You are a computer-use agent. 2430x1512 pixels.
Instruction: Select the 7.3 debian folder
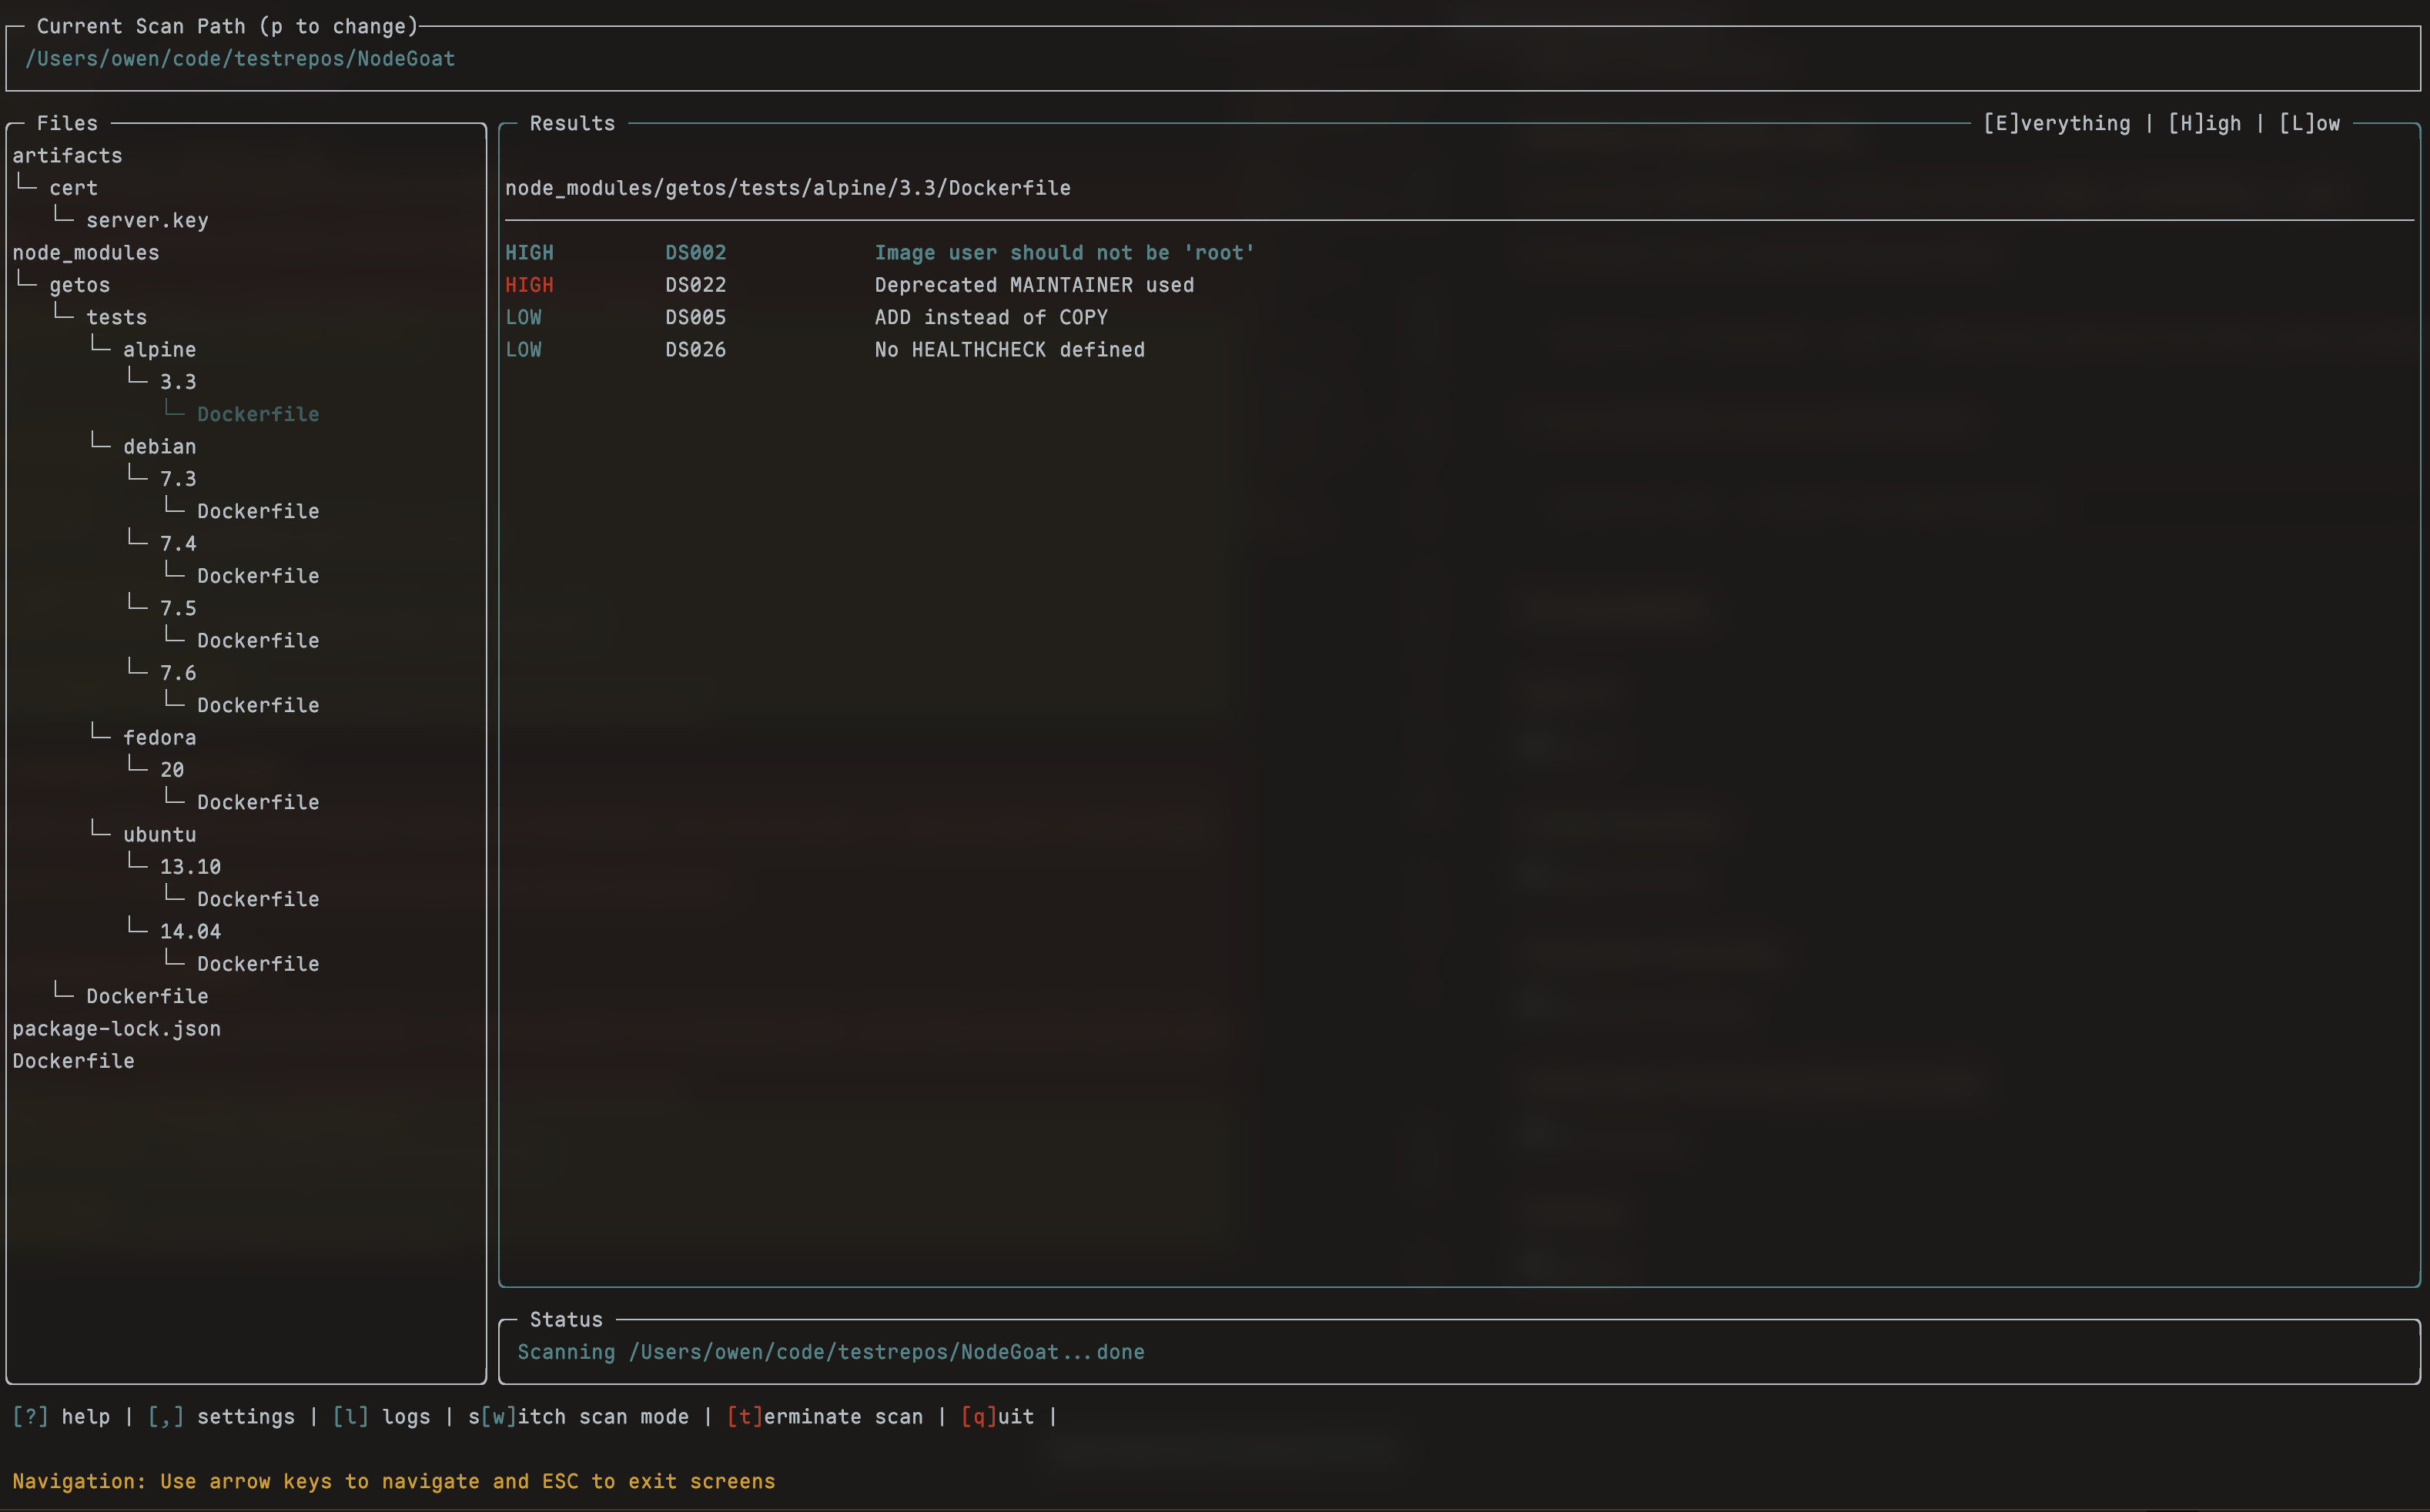point(178,479)
